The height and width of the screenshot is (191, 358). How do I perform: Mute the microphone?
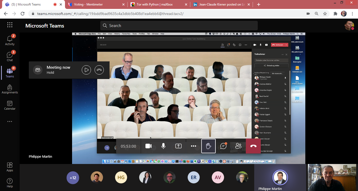(163, 146)
